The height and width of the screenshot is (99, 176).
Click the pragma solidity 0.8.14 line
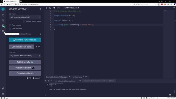pos(64,16)
